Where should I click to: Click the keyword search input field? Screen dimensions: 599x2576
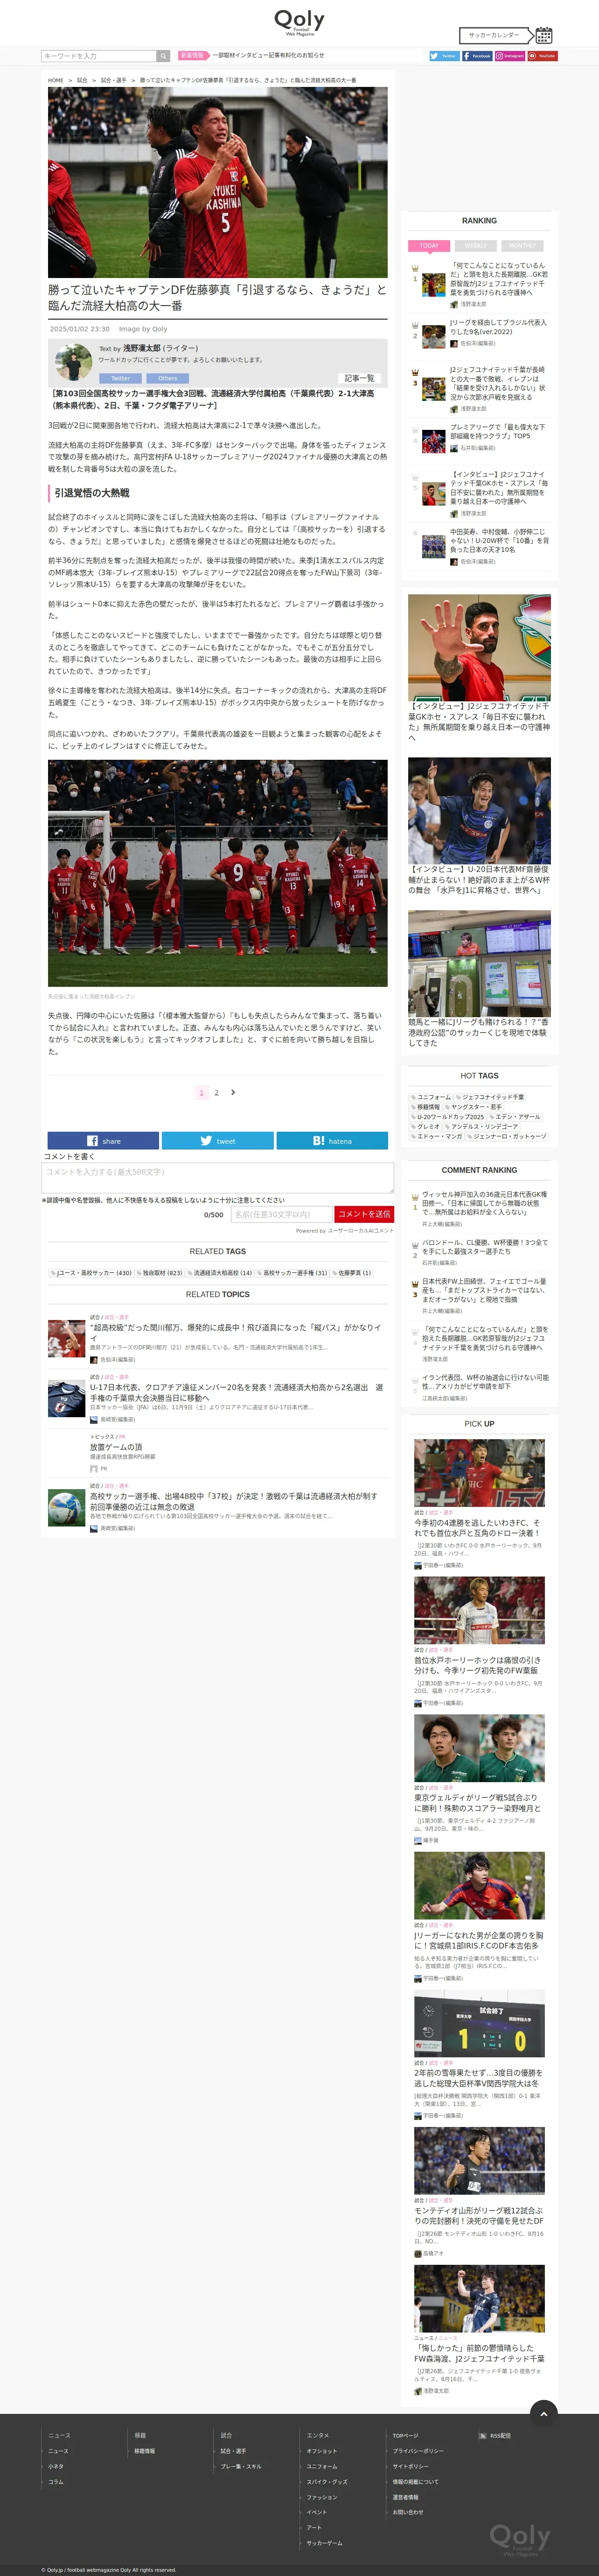[99, 56]
